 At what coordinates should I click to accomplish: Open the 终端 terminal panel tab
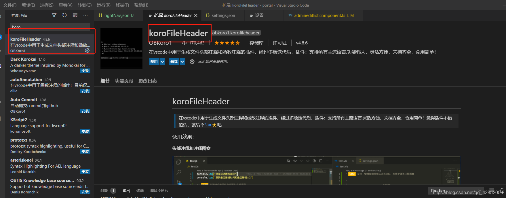pos(140,191)
